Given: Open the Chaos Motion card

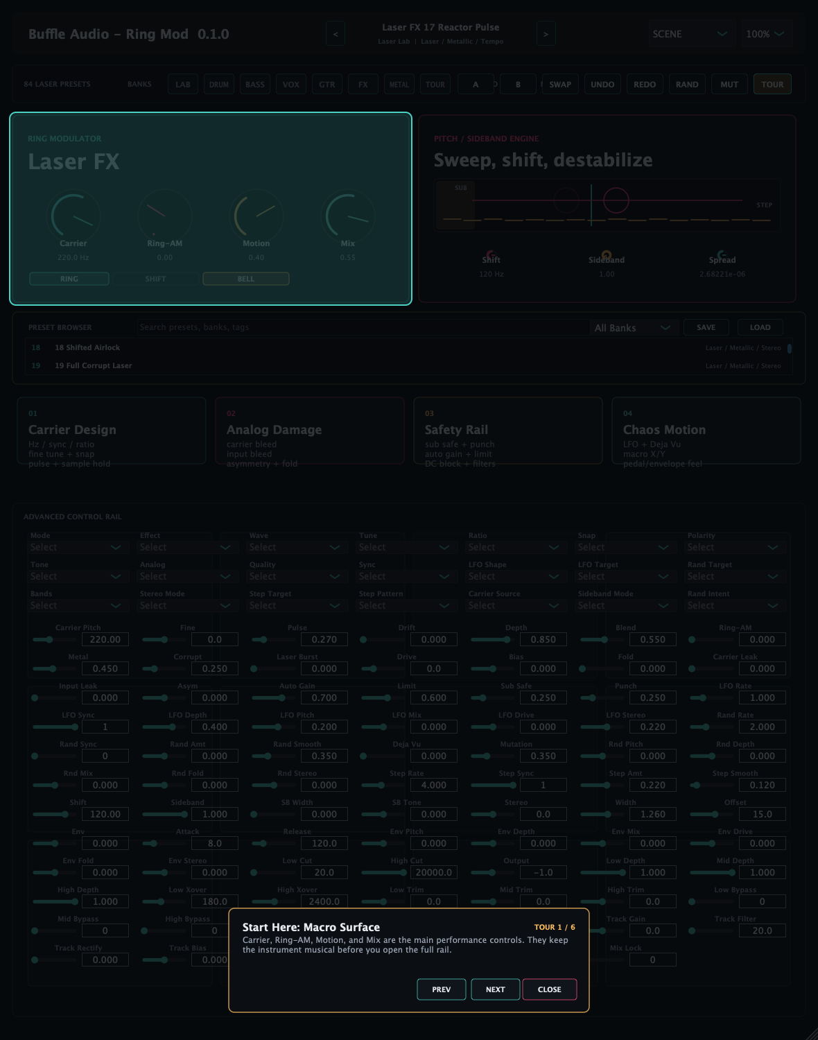Looking at the screenshot, I should [706, 431].
